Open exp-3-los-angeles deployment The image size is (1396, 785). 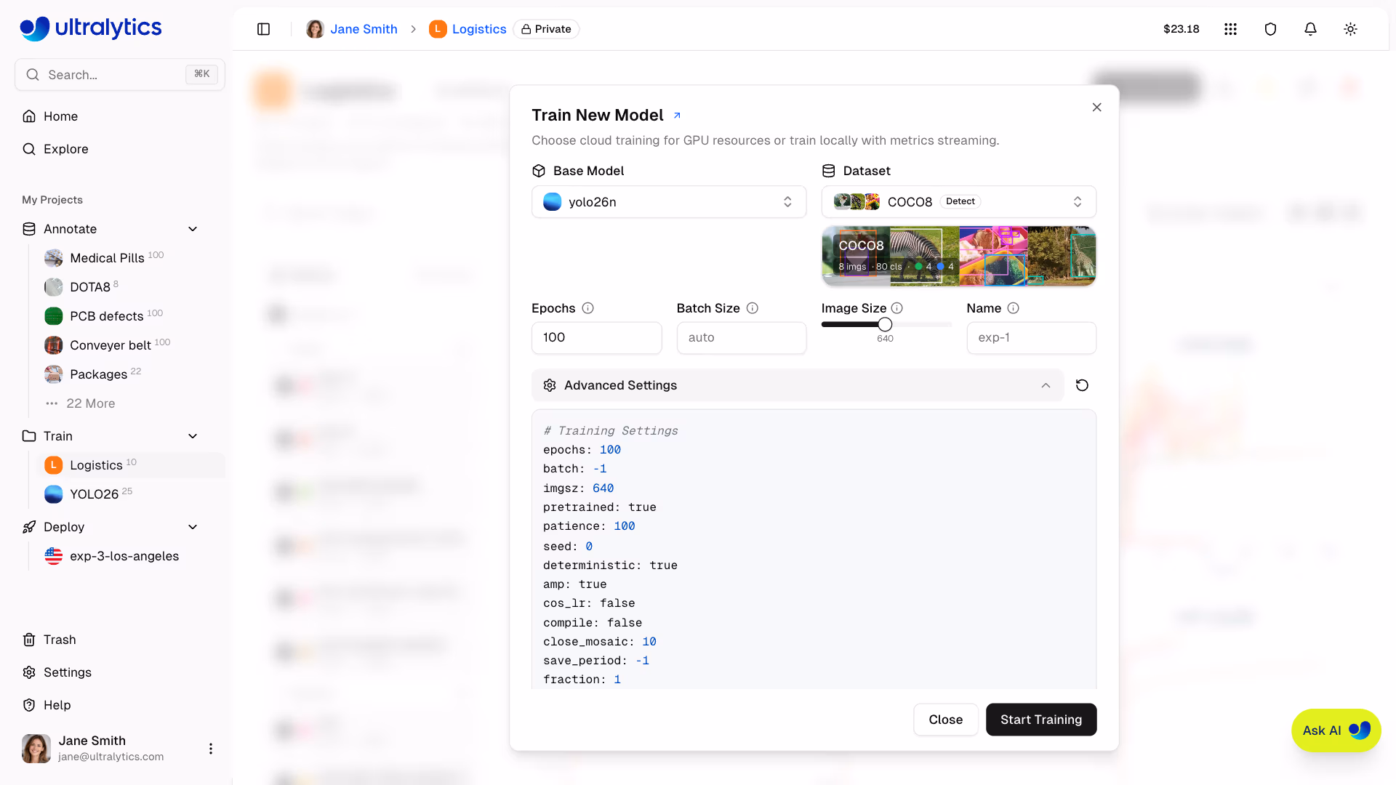point(124,556)
